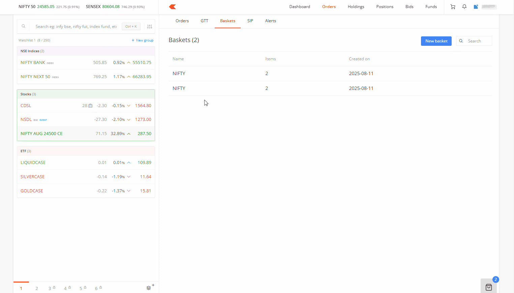The image size is (514, 293).
Task: Open the cart icon in header
Action: pyautogui.click(x=453, y=7)
